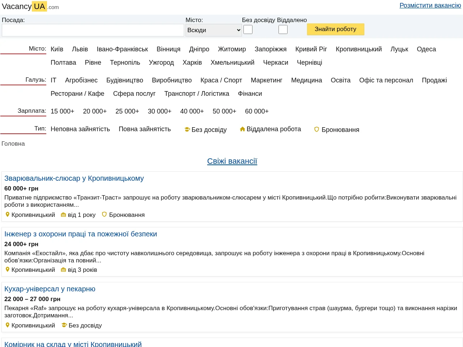Select the Неповна зайнятість job type
This screenshot has width=463, height=347.
(80, 129)
